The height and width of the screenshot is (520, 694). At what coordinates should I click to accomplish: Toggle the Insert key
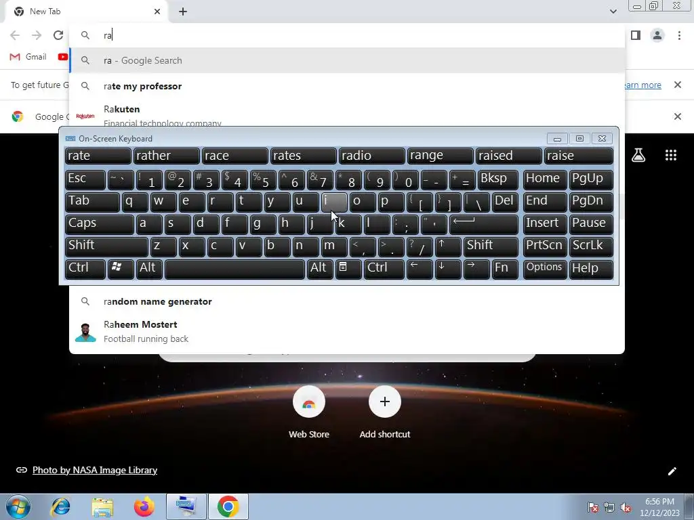point(545,224)
